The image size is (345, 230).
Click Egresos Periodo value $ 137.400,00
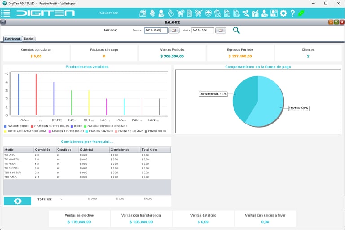(x=240, y=56)
